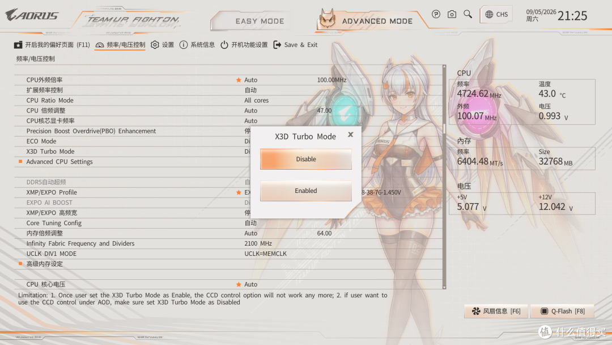This screenshot has height=345, width=612.
Task: Click the power icon beside 开机功能设置
Action: point(224,45)
